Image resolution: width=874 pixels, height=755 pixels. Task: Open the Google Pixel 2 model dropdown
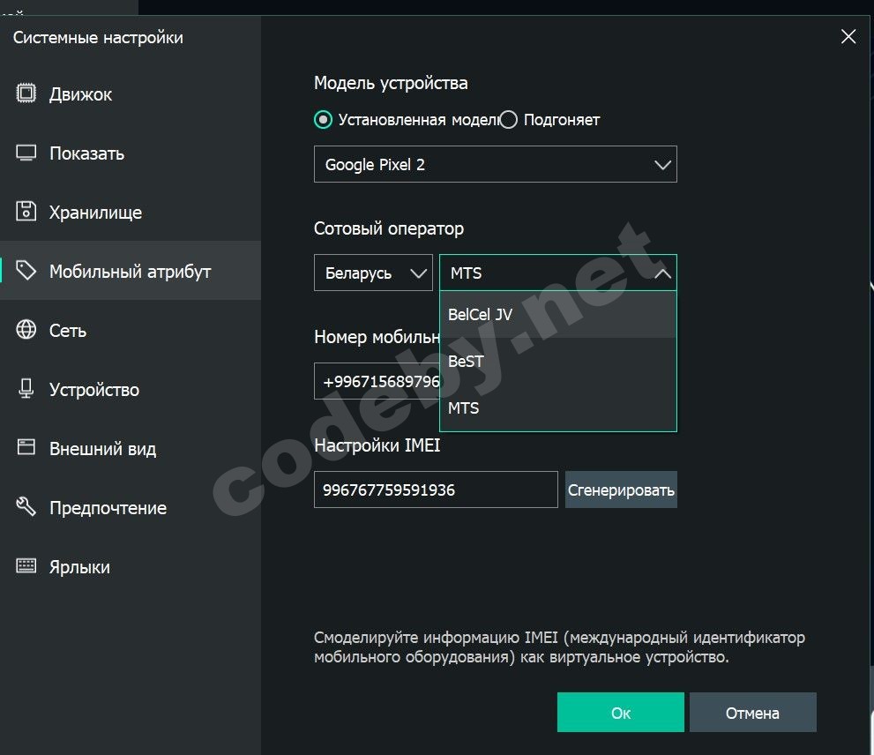pos(496,164)
